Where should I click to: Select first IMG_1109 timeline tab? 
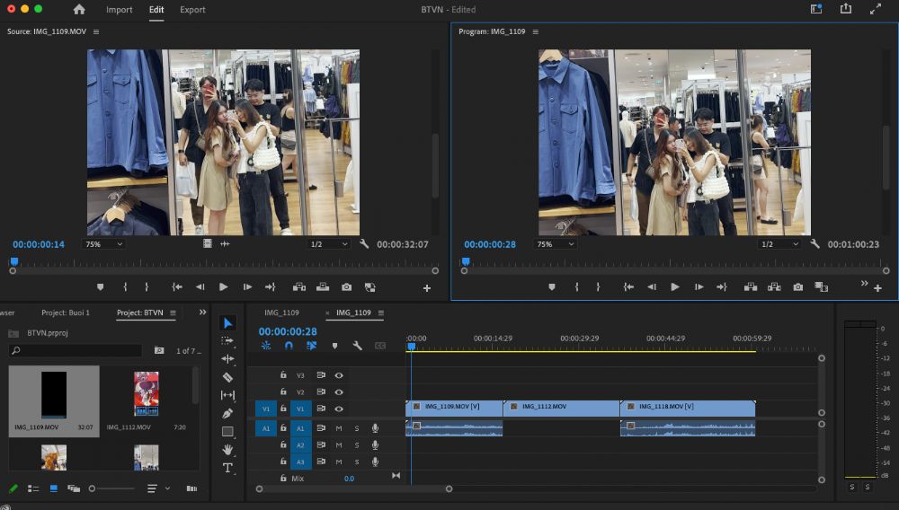pyautogui.click(x=281, y=312)
